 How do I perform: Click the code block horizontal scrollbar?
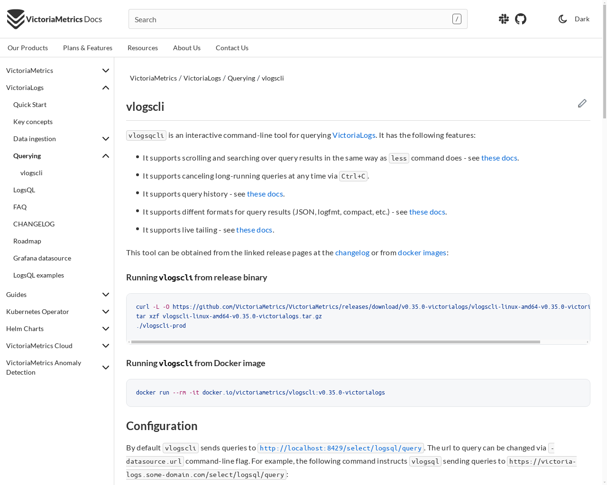pos(336,341)
